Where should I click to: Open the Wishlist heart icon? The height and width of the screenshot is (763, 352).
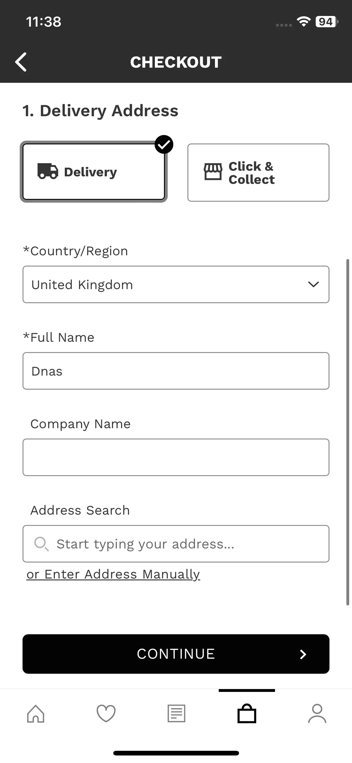pos(106,714)
